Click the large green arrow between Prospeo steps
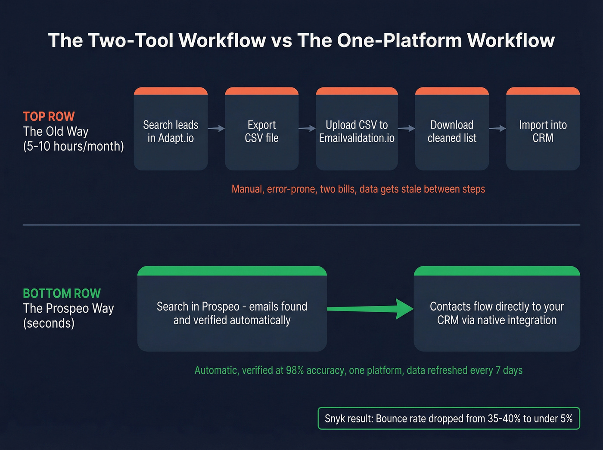 pyautogui.click(x=370, y=309)
